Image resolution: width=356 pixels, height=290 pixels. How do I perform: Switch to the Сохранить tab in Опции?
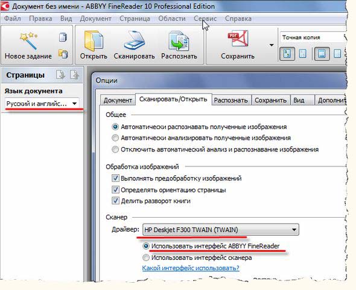pyautogui.click(x=270, y=100)
